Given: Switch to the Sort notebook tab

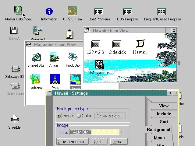Looking at the screenshot, I should pyautogui.click(x=164, y=122).
